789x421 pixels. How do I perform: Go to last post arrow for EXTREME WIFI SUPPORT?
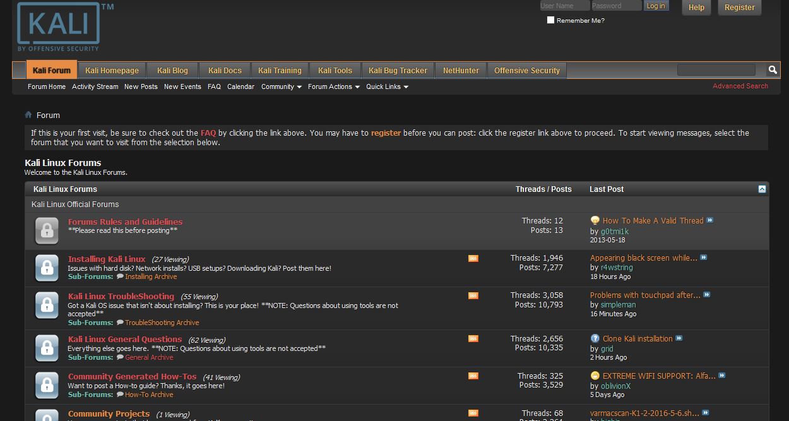(x=722, y=376)
